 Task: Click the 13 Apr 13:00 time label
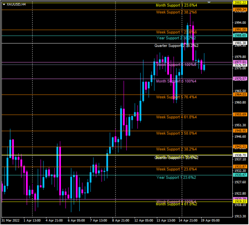[166, 221]
